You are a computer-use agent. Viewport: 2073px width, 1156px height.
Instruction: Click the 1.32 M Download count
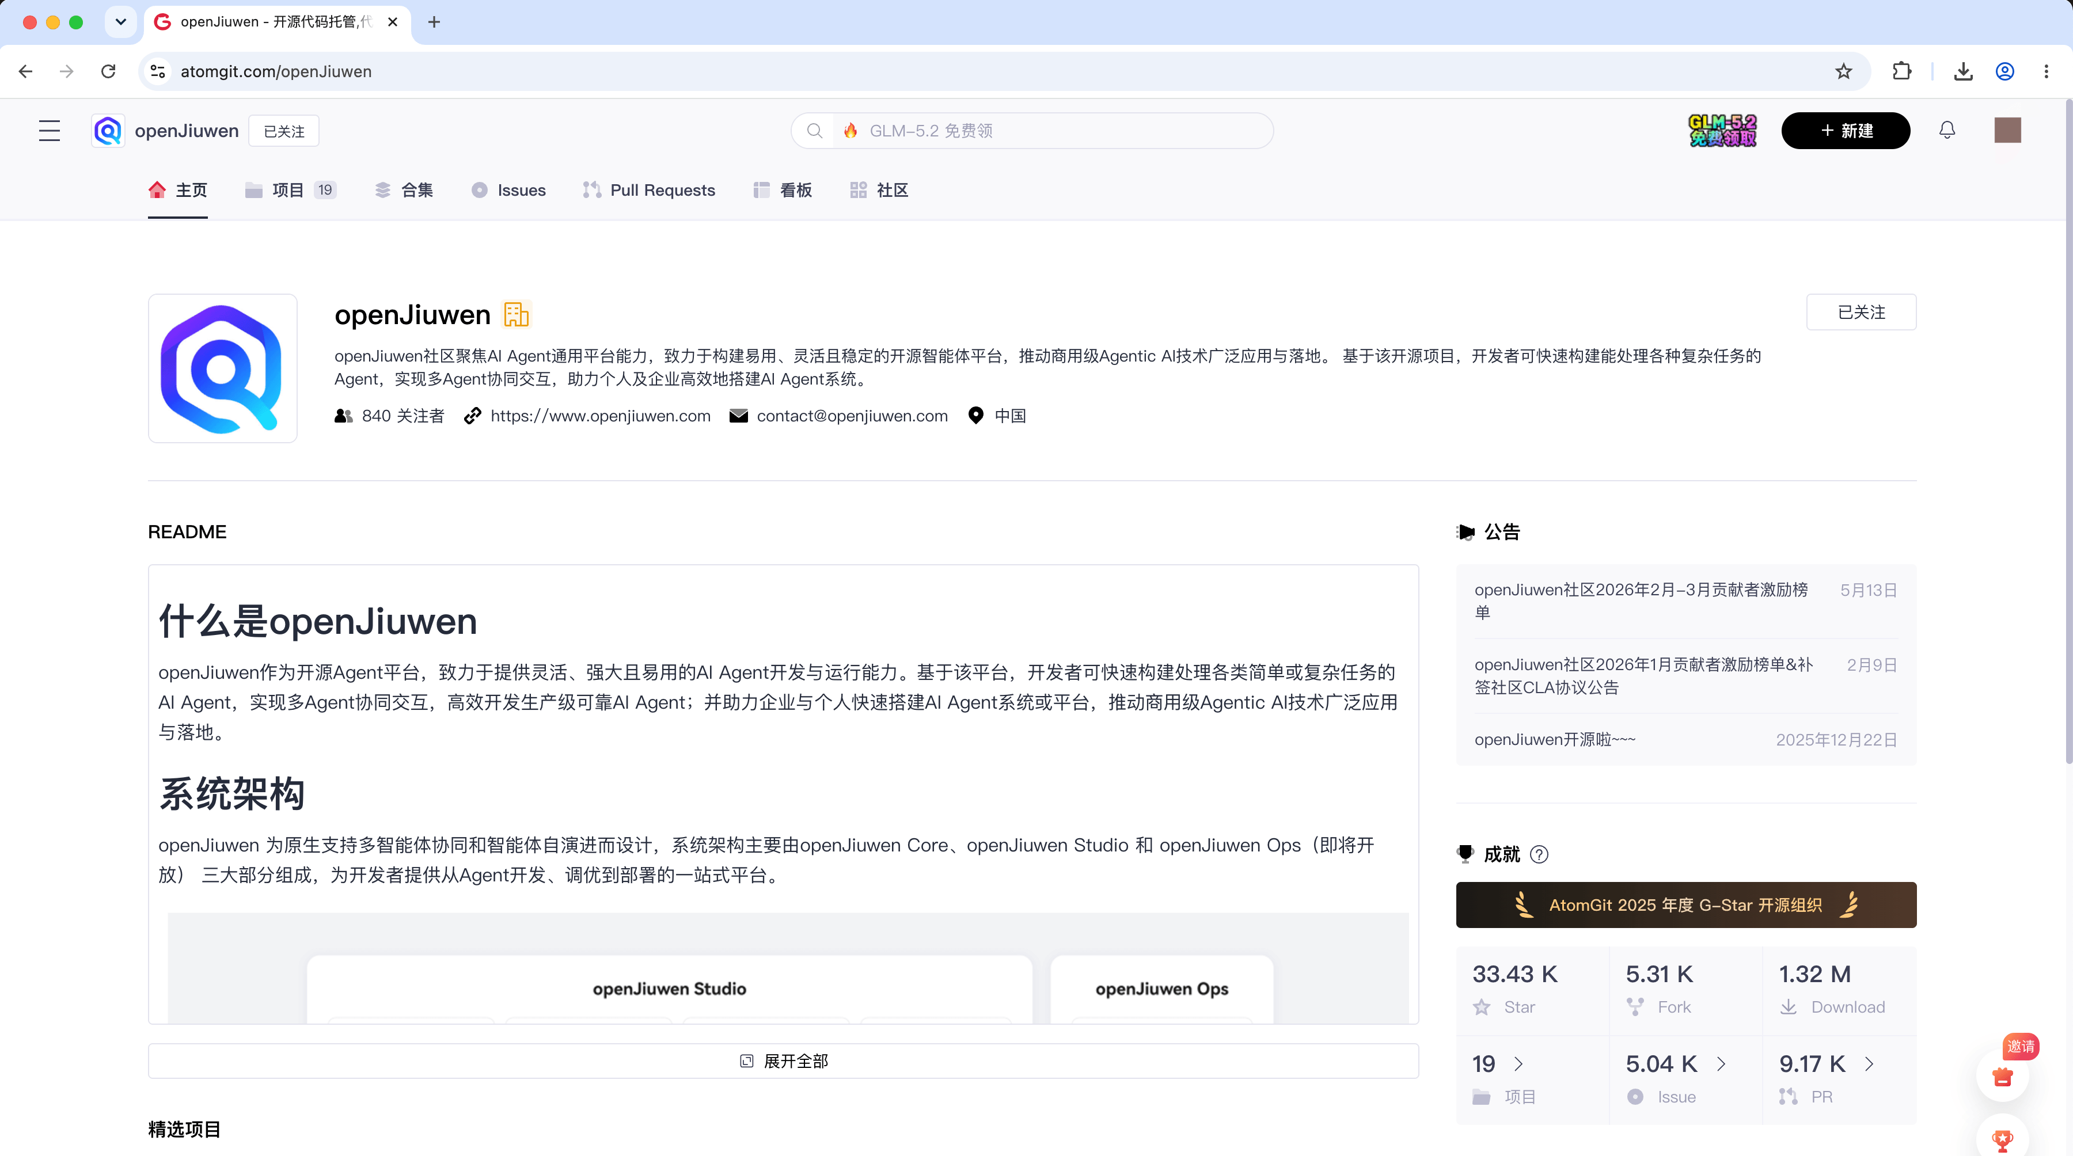coord(1814,974)
